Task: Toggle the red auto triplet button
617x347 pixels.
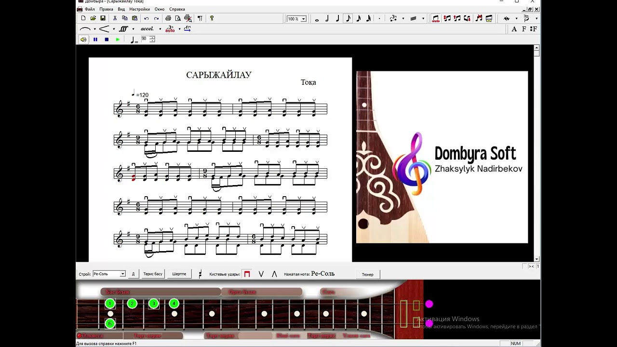Action: coord(170,29)
